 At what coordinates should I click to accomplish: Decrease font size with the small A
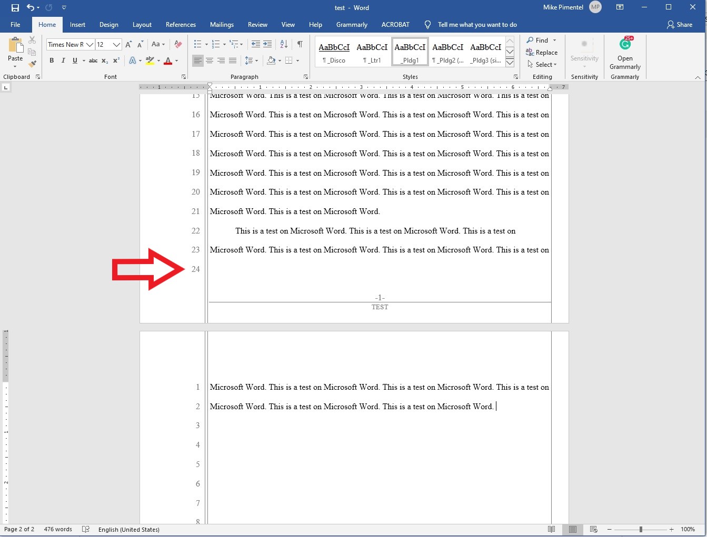pos(140,45)
